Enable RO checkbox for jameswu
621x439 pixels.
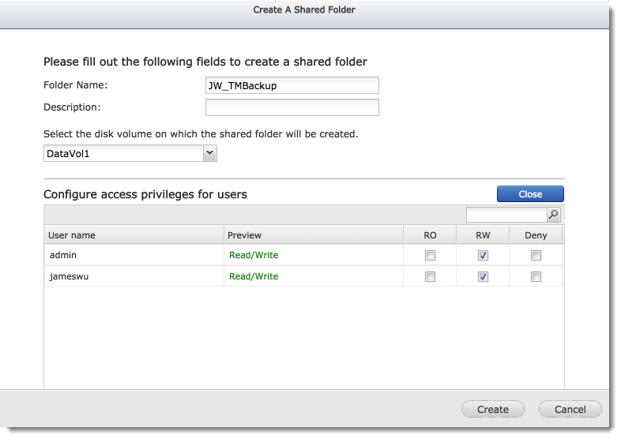(430, 276)
